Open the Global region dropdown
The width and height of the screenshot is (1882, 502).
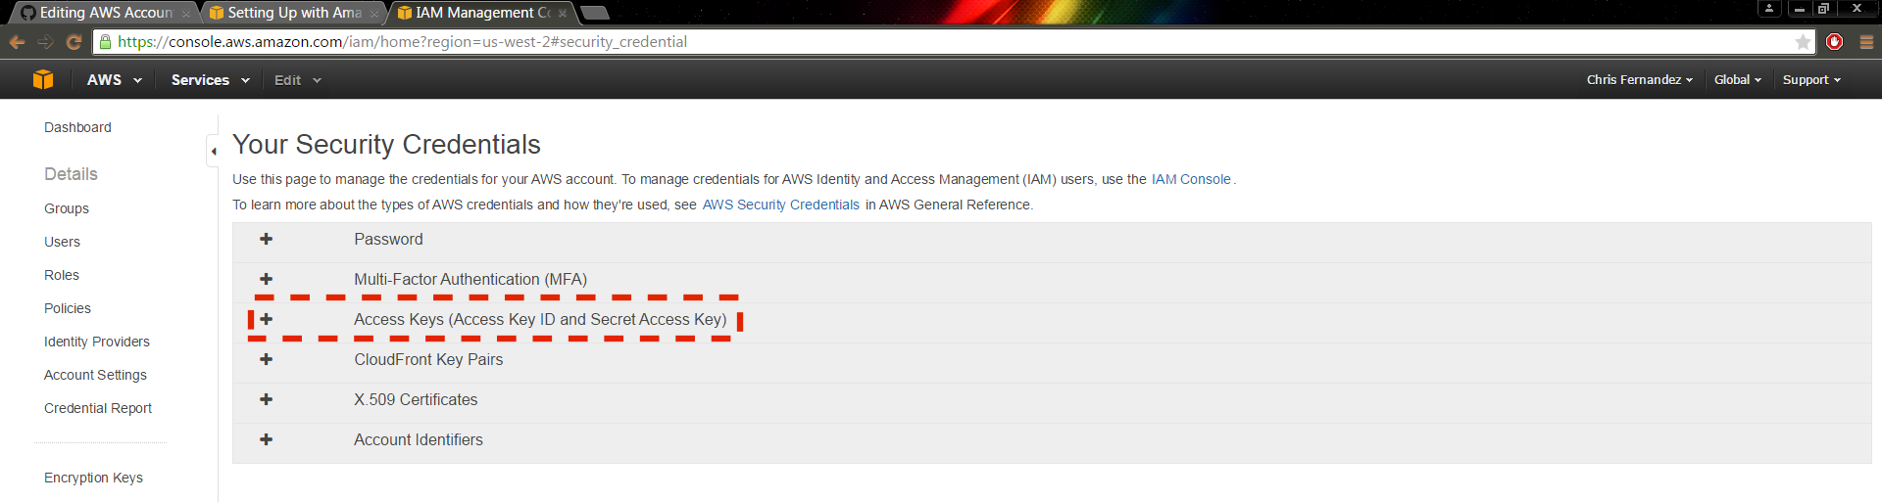click(x=1737, y=80)
